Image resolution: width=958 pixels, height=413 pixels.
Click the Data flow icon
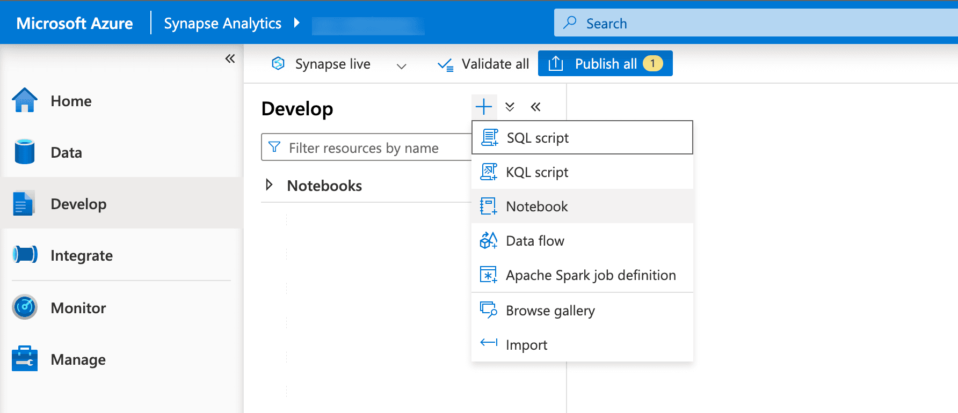(x=488, y=240)
